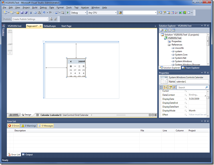Switch to the Team Explorer tab
Viewport: 214px width, 165px height.
191,68
